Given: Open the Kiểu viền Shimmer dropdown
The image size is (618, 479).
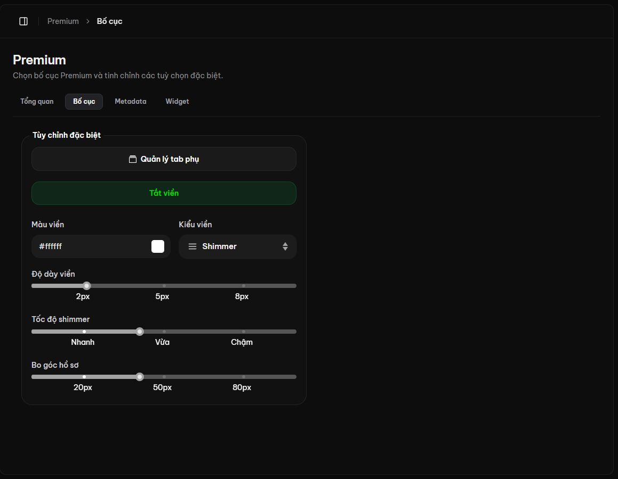Looking at the screenshot, I should [x=238, y=246].
